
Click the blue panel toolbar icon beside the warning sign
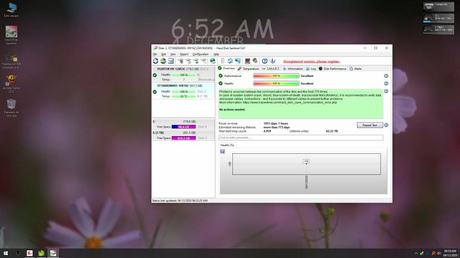[x=171, y=61]
